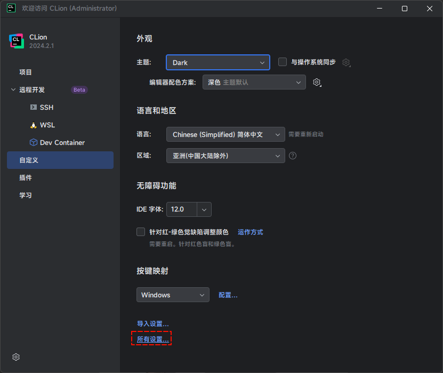Open the 语言 language dropdown
Screen dimensions: 443x373
coord(225,134)
